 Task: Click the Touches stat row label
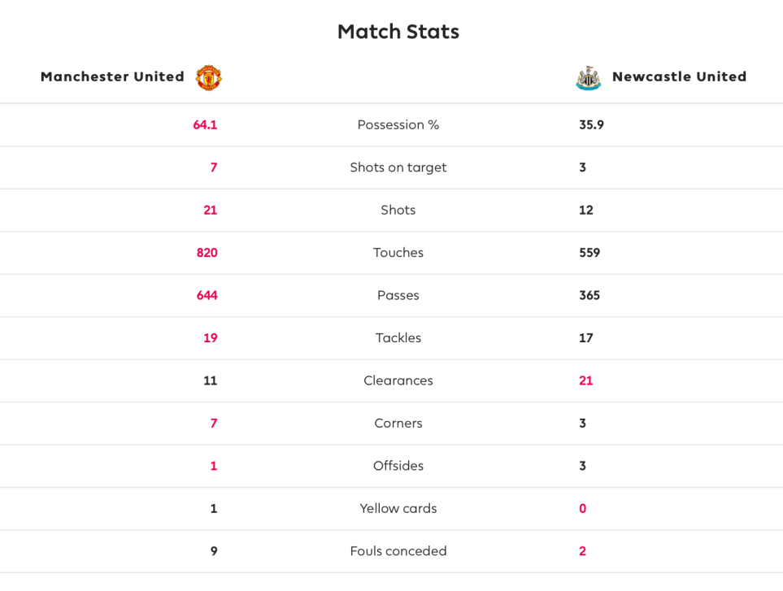[x=398, y=253]
